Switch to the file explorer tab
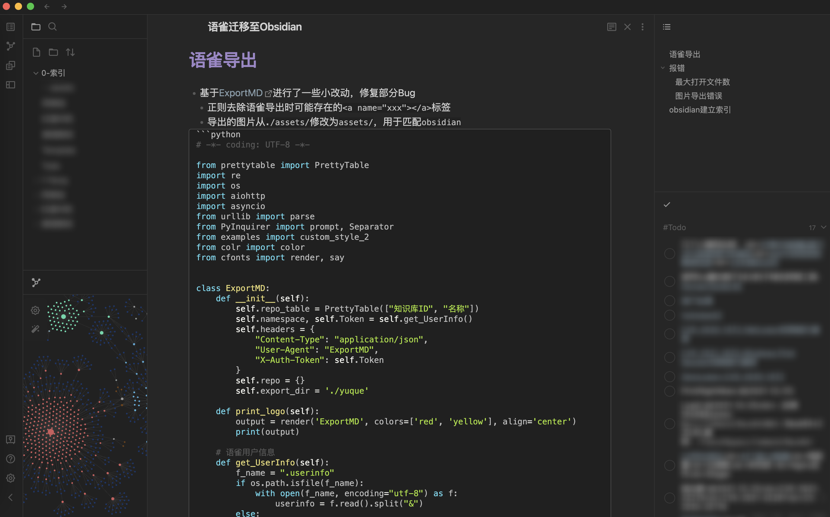The width and height of the screenshot is (830, 517). tap(36, 27)
